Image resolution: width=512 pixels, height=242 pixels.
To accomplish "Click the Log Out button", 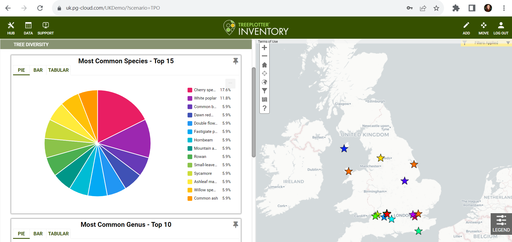I will click(x=501, y=28).
